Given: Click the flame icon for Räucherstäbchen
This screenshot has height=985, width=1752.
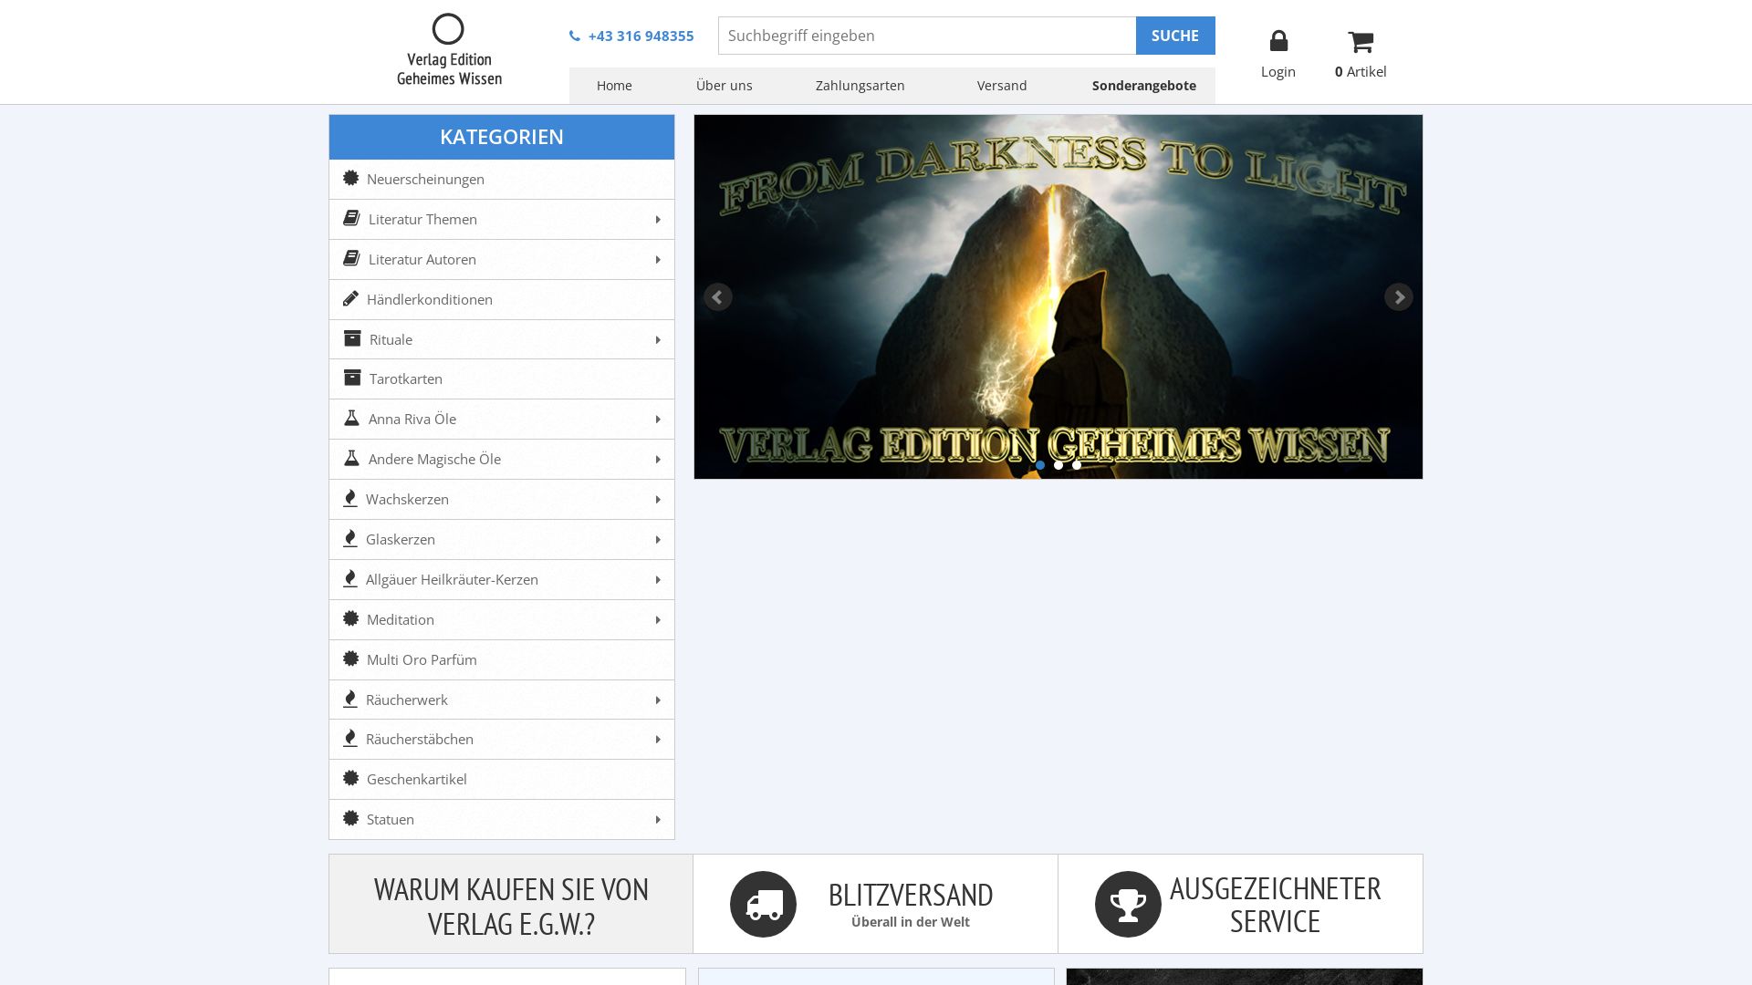Looking at the screenshot, I should coord(350,738).
